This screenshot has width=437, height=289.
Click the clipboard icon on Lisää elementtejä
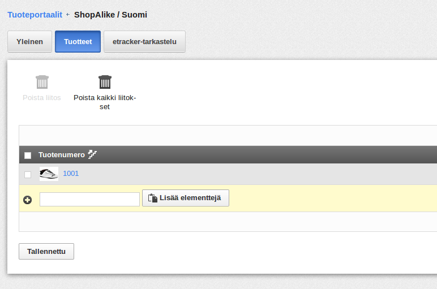[153, 198]
